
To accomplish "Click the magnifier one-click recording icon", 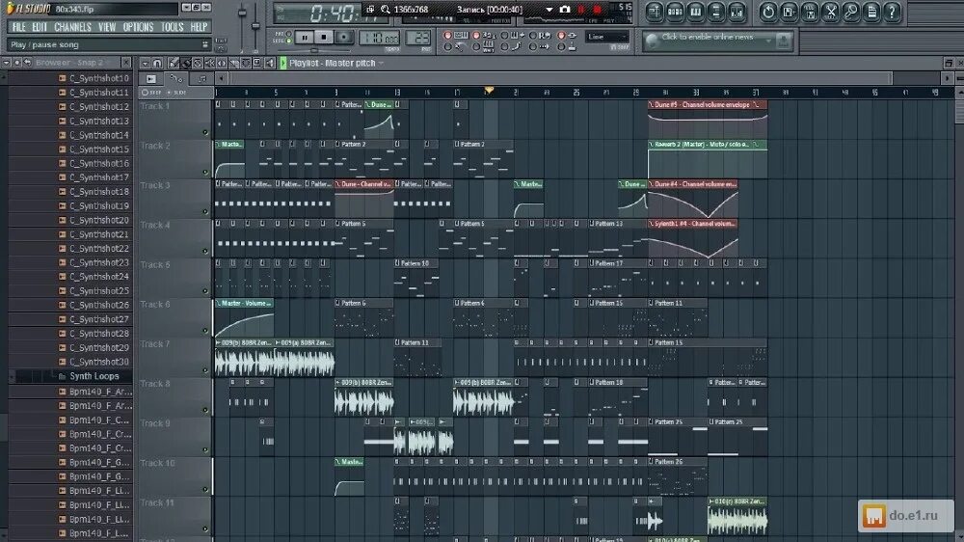I will point(851,12).
